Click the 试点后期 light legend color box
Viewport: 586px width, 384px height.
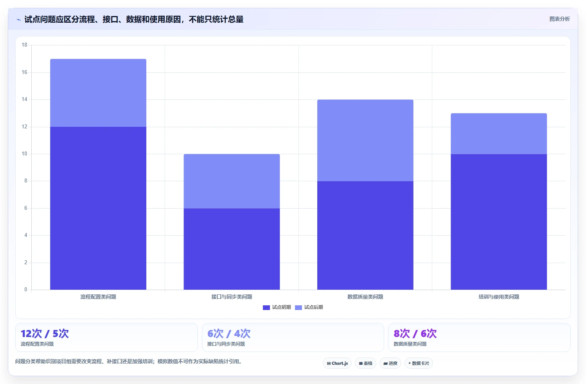pyautogui.click(x=298, y=308)
